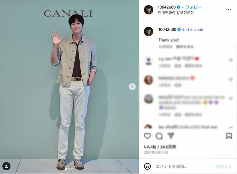View the likes count いいね list
Viewport: 237px width, 174px height.
point(160,147)
